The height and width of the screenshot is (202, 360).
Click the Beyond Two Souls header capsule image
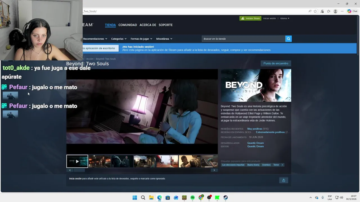click(256, 85)
